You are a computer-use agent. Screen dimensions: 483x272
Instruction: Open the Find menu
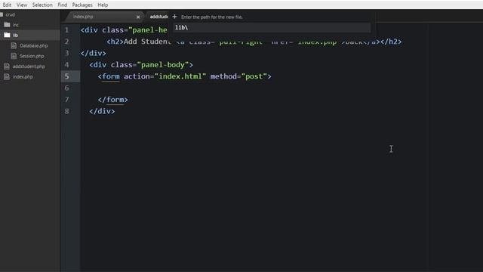click(62, 5)
